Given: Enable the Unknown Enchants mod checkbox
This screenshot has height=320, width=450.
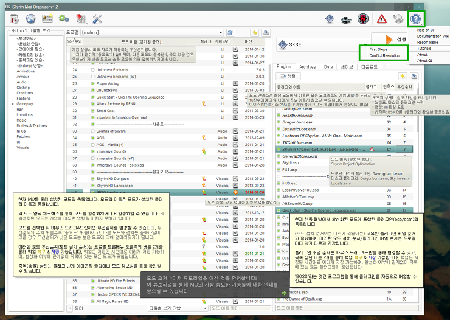Looking at the screenshot, I should tap(92, 70).
